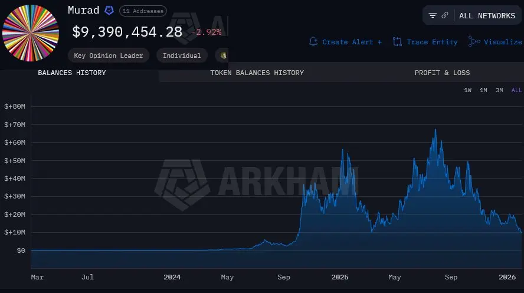Switch to the TOKEN BALANCES HISTORY tab

tap(257, 73)
